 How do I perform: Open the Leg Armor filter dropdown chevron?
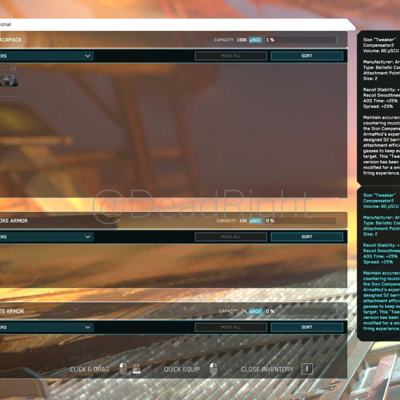click(87, 327)
